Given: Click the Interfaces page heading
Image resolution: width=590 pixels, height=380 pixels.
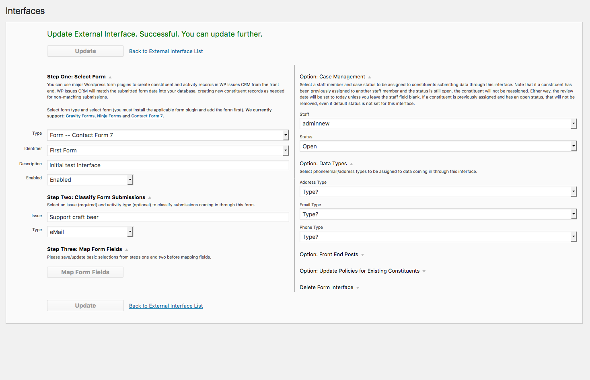Looking at the screenshot, I should [x=25, y=11].
